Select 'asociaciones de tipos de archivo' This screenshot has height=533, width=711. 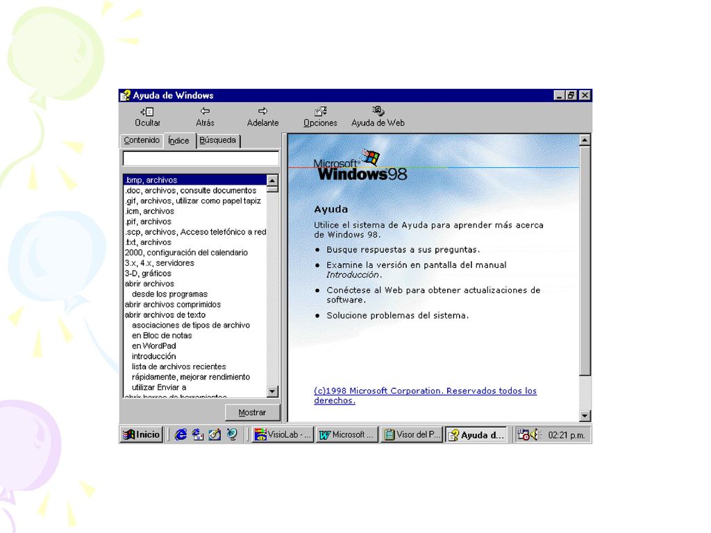point(195,325)
